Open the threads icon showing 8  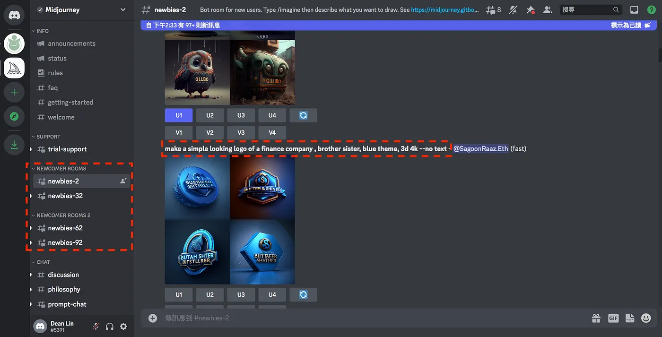(x=494, y=9)
